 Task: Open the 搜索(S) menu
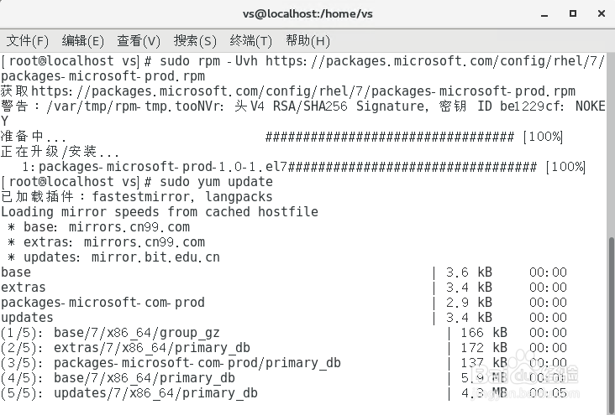click(x=195, y=40)
